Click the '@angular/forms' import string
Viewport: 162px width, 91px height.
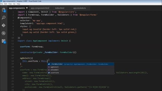(x=88, y=15)
